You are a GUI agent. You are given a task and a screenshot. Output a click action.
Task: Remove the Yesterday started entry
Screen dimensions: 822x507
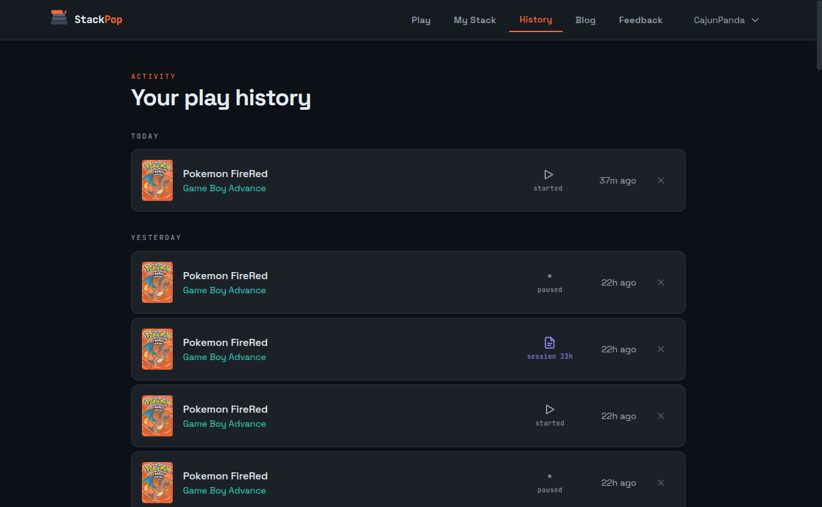pos(660,416)
